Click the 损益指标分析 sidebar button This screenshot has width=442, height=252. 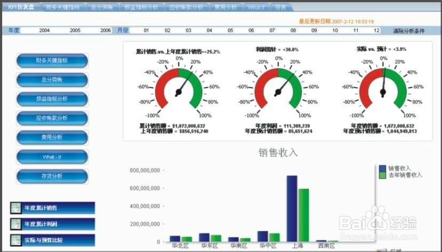point(52,99)
